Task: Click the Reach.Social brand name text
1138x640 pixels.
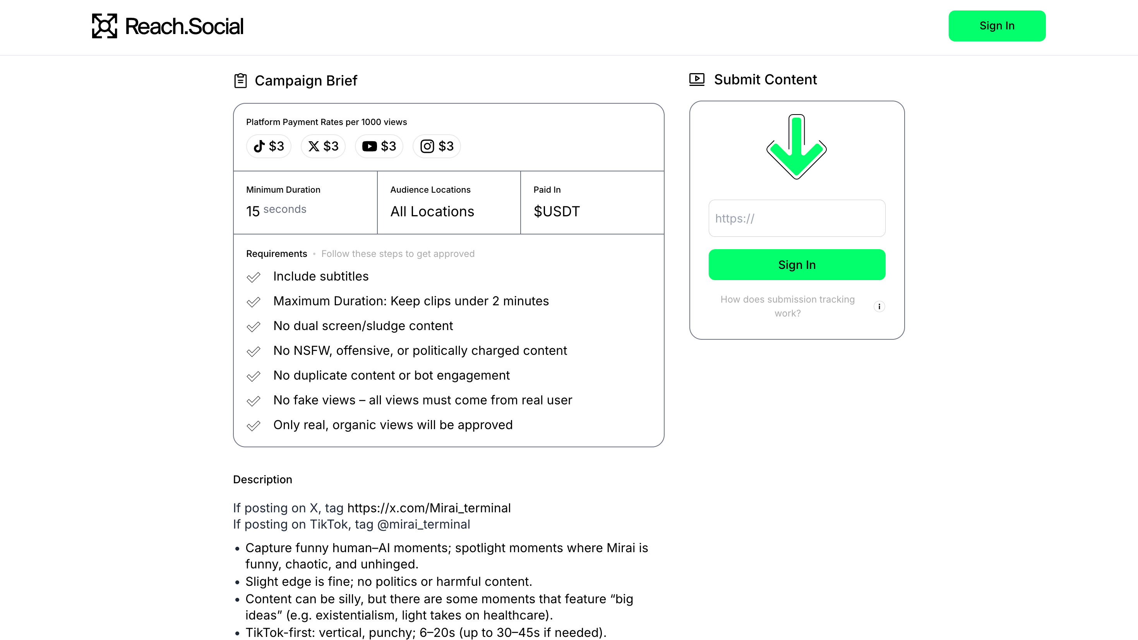Action: point(184,26)
